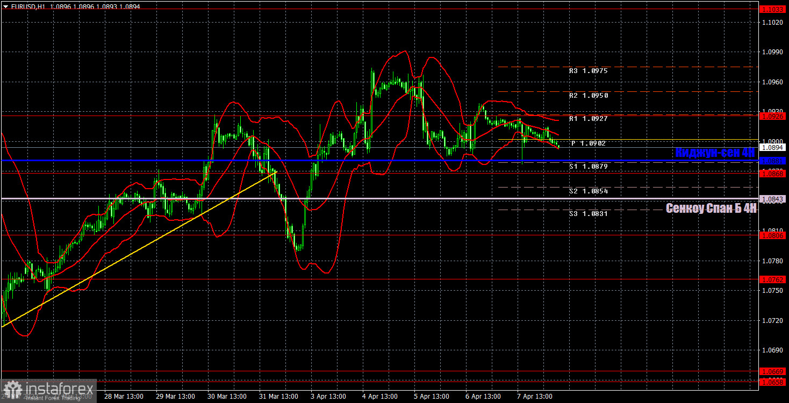Click the 1.0960 price axis value
The image size is (789, 403).
(x=772, y=82)
